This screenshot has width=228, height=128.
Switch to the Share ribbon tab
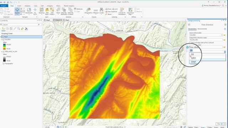[58, 6]
